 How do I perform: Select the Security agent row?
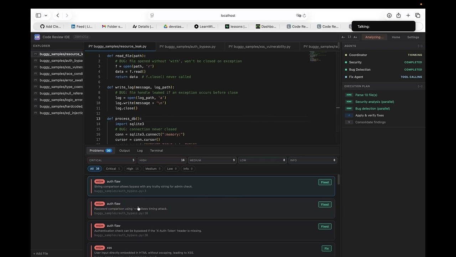tap(383, 62)
